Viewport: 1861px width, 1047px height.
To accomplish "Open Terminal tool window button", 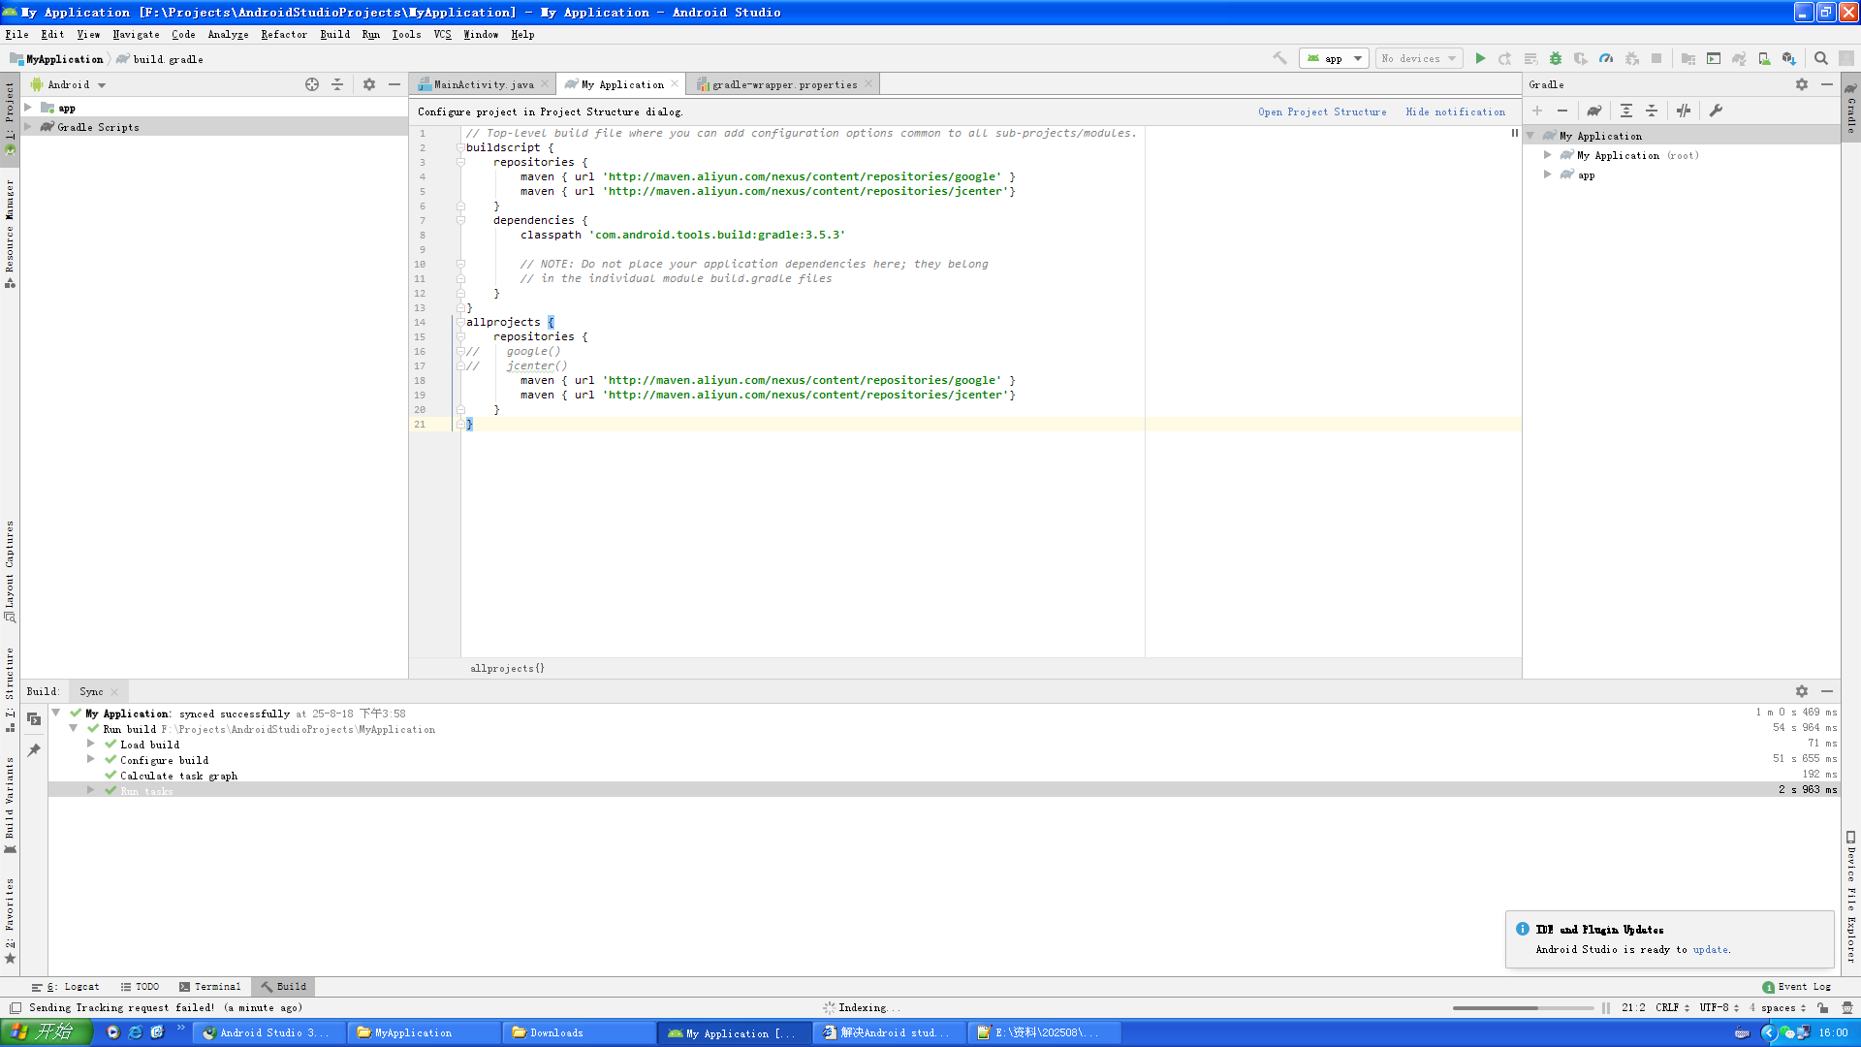I will [209, 986].
